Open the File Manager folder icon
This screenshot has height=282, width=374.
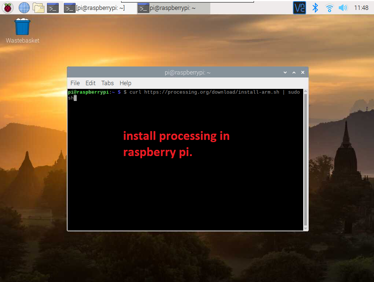click(x=39, y=7)
